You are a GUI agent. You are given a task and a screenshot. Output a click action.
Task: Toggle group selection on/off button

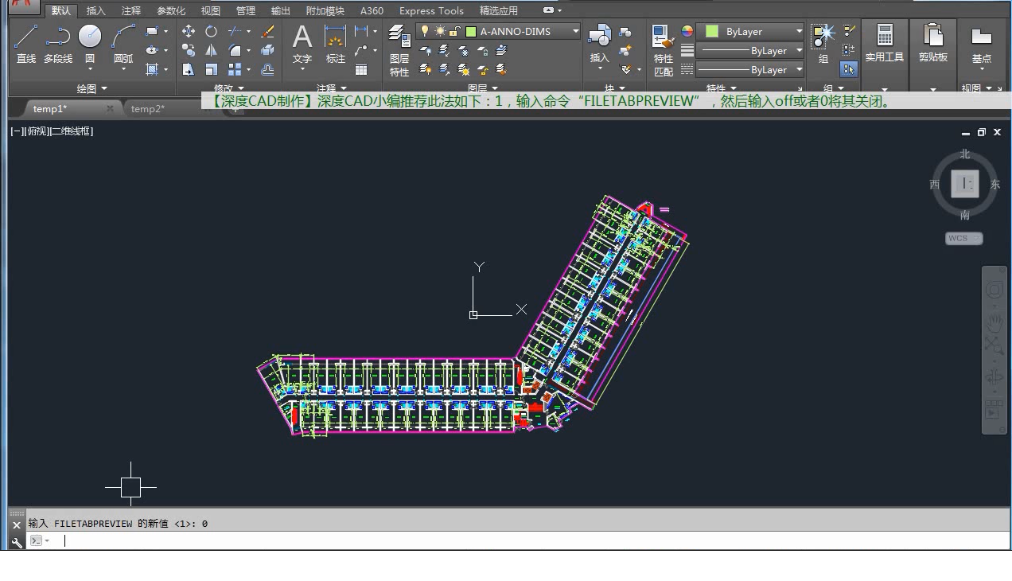pos(849,69)
